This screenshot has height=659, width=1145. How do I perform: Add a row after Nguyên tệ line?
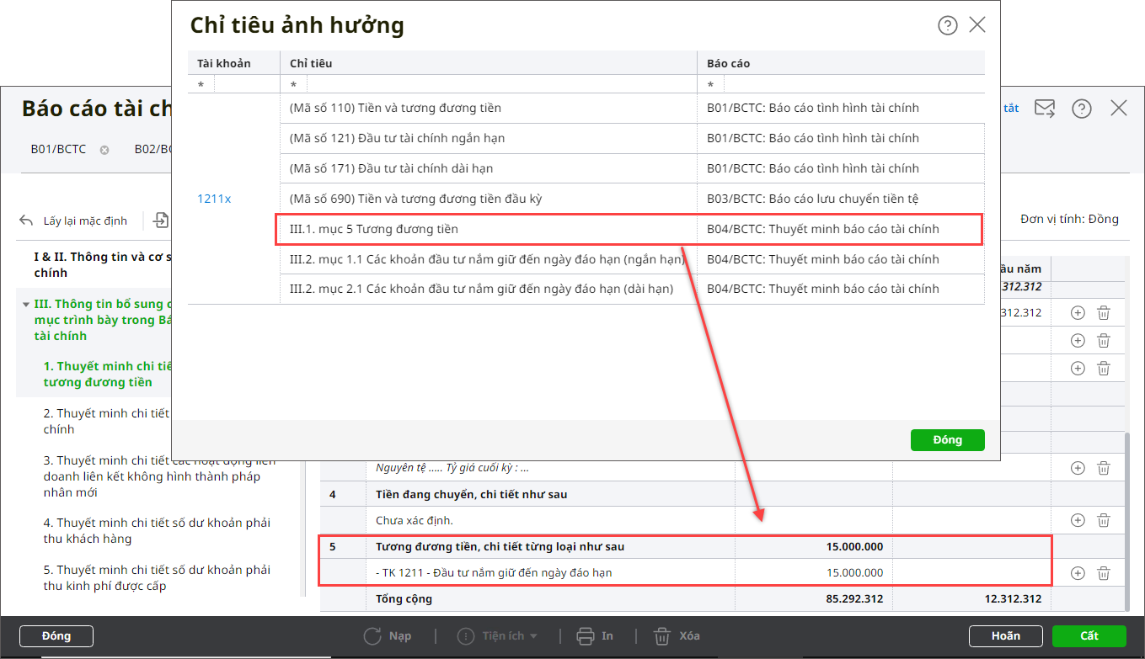(x=1078, y=468)
